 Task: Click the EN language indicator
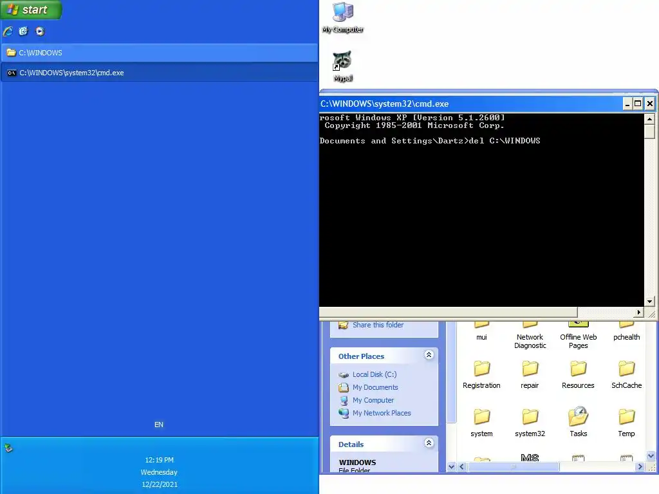click(x=159, y=425)
